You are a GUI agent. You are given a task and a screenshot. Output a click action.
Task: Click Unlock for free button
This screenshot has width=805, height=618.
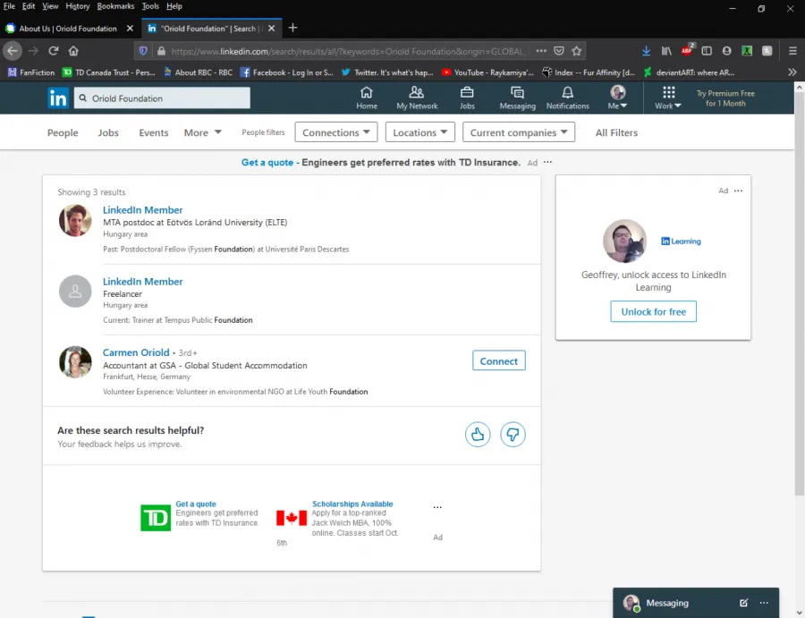click(x=653, y=311)
